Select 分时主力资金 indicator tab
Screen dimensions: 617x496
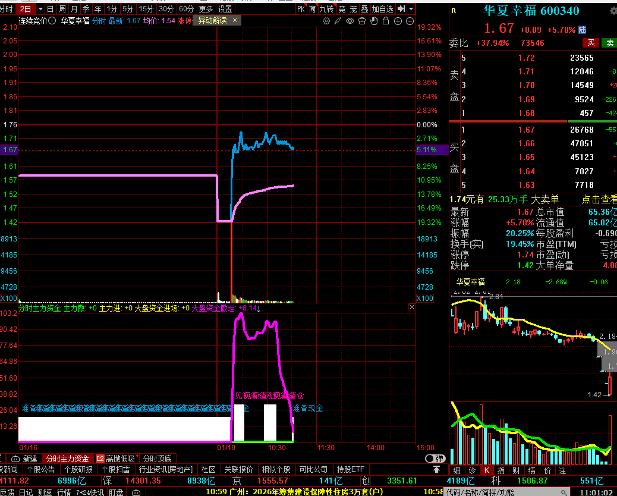(68, 459)
